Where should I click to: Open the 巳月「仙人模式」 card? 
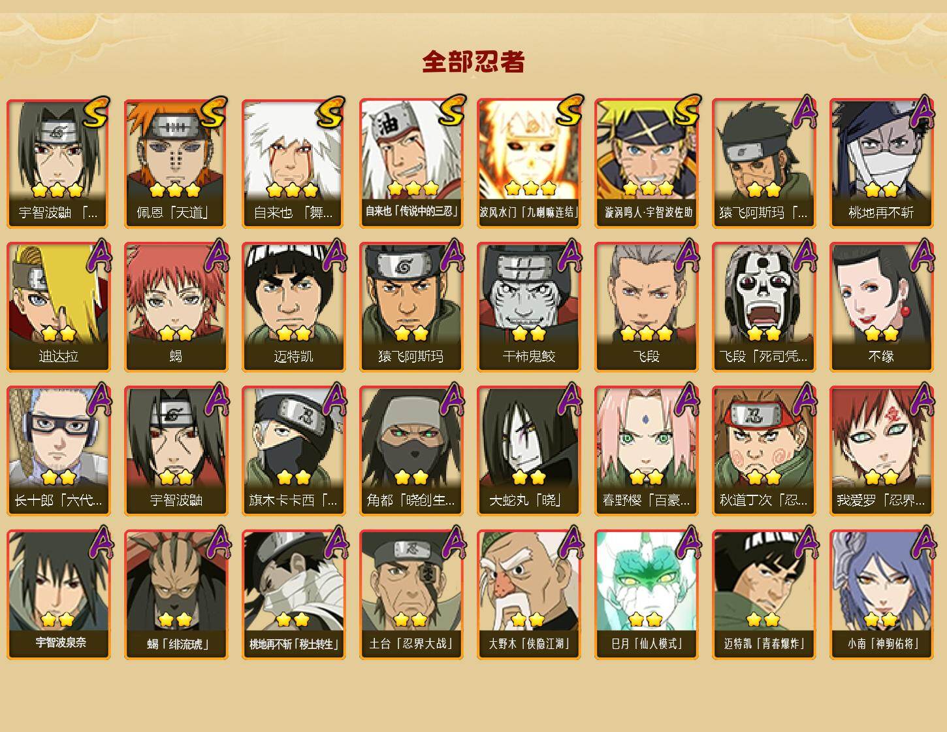pyautogui.click(x=646, y=595)
